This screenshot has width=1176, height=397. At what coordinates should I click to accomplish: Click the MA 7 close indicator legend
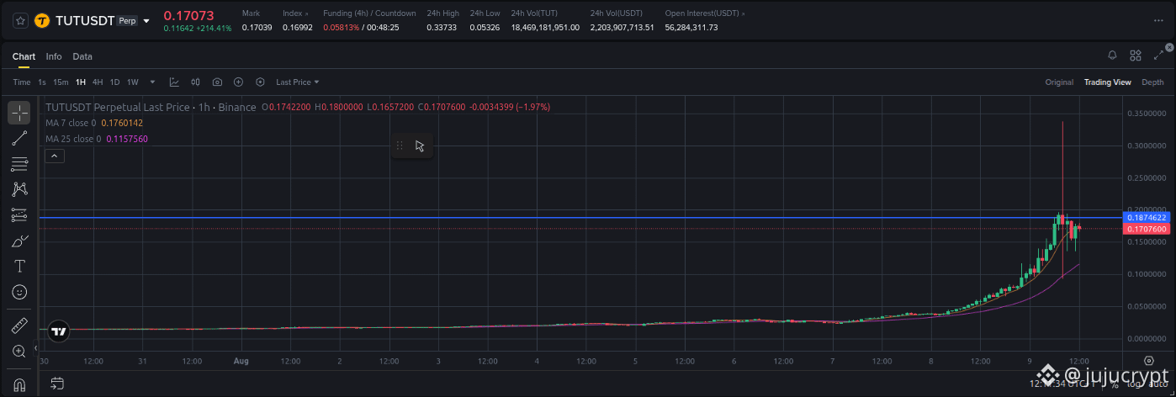(x=94, y=123)
